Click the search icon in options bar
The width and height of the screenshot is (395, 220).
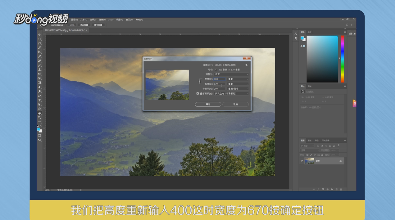pos(347,25)
